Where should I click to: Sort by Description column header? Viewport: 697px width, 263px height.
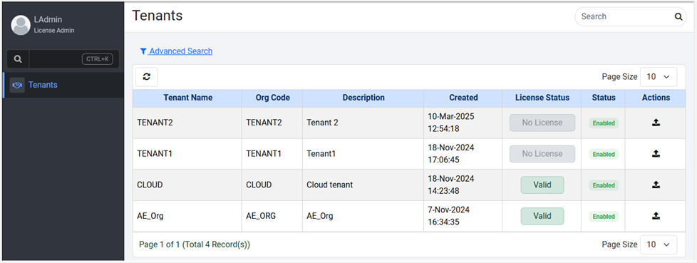click(x=363, y=98)
